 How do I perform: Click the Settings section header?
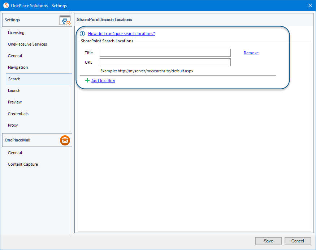[x=37, y=20]
